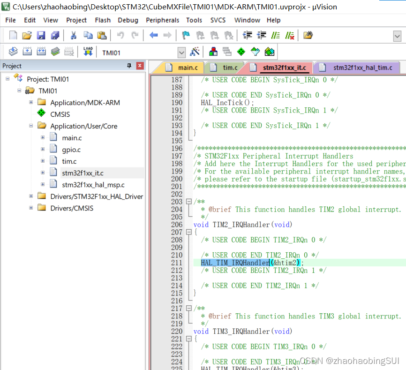This screenshot has height=370, width=406.
Task: Open the dropdown arrow at the right end of the top toolbar
Action: coord(397,36)
